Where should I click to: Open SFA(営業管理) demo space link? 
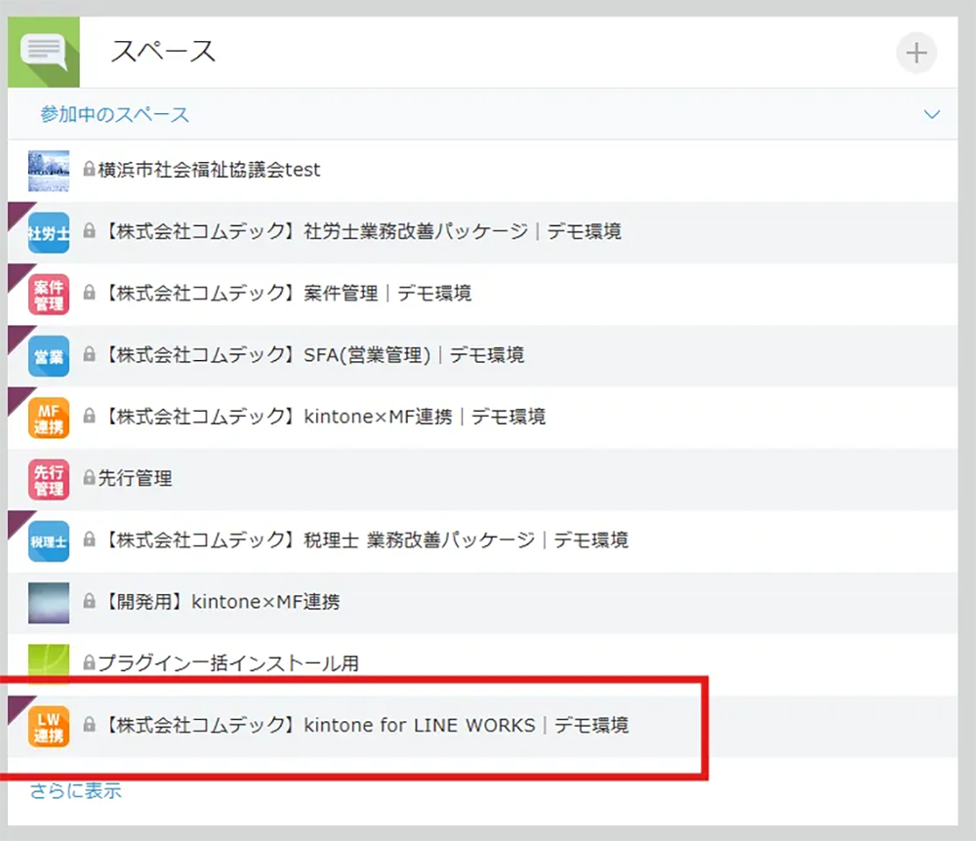[x=313, y=354]
